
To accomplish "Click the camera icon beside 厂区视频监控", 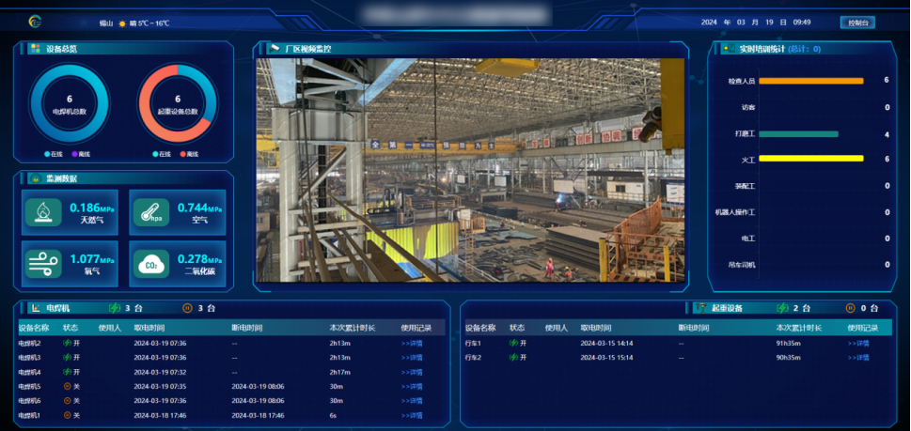I will (275, 48).
